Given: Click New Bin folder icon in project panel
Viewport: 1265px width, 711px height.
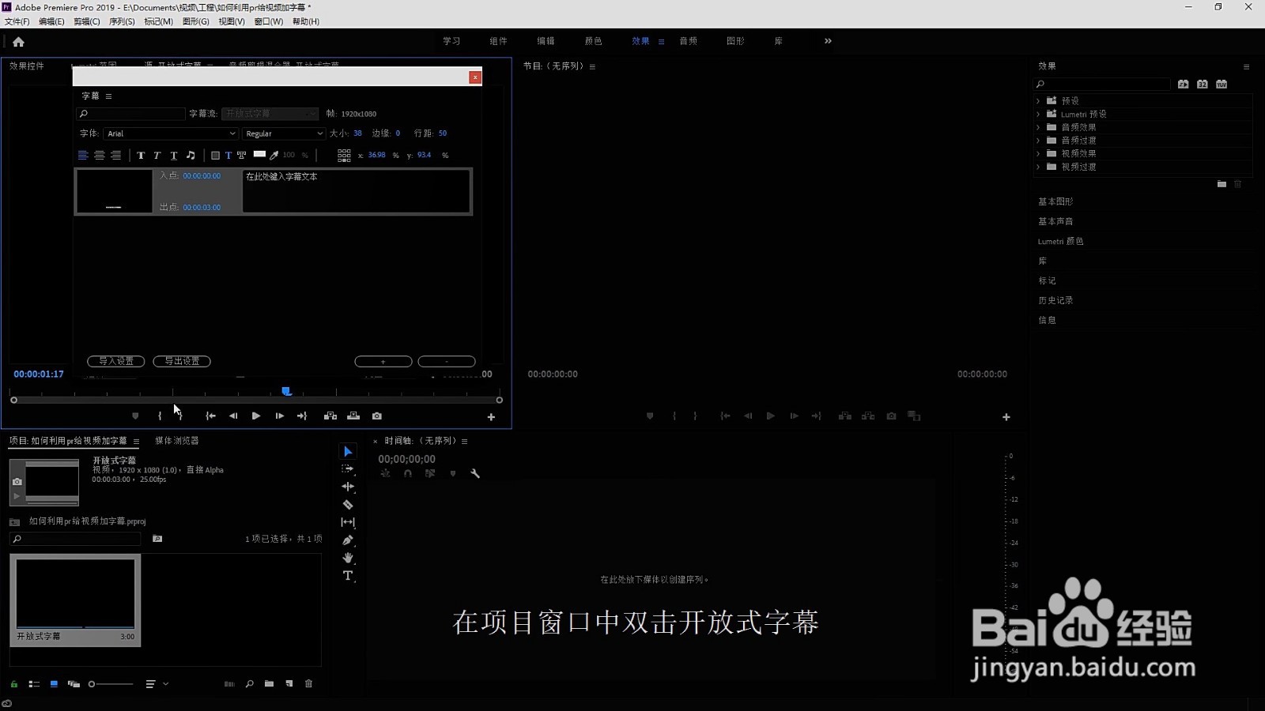Looking at the screenshot, I should point(270,684).
